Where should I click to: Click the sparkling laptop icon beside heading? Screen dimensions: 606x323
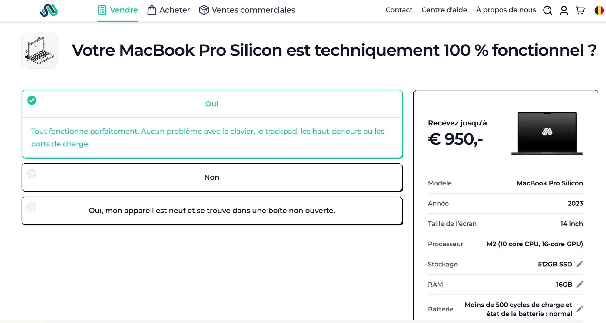tap(39, 50)
